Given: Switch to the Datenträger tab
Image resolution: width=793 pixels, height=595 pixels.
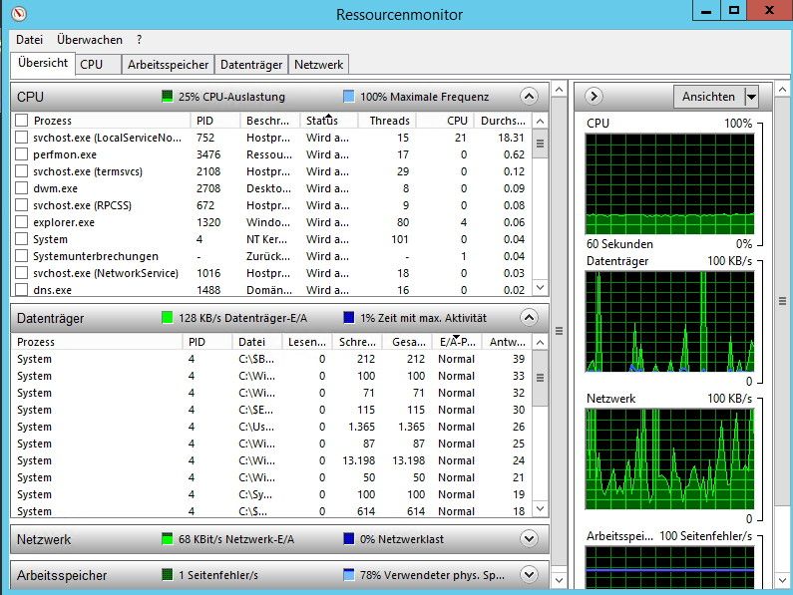Looking at the screenshot, I should [x=251, y=64].
